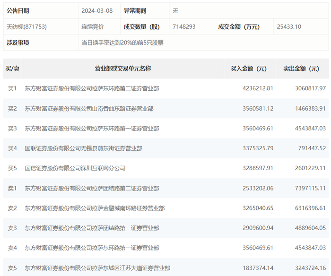The height and width of the screenshot is (276, 331).
Task: Click 买1 buy amount 4236212.81
Action: click(258, 88)
